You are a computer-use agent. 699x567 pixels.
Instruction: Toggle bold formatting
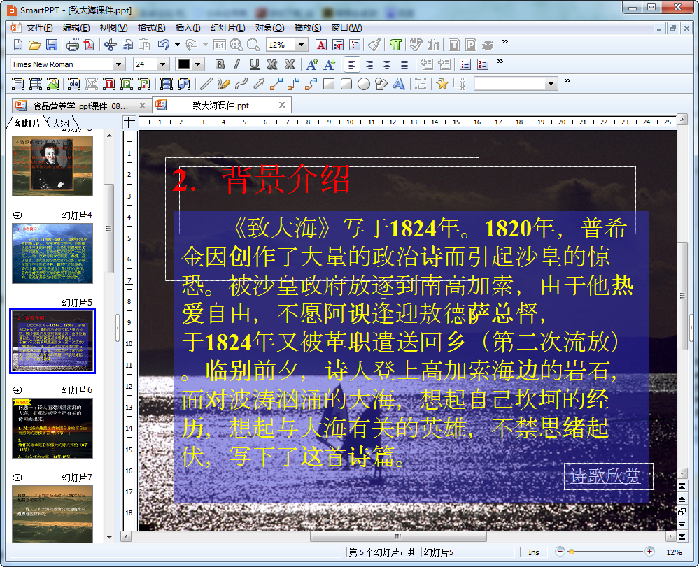coord(220,64)
